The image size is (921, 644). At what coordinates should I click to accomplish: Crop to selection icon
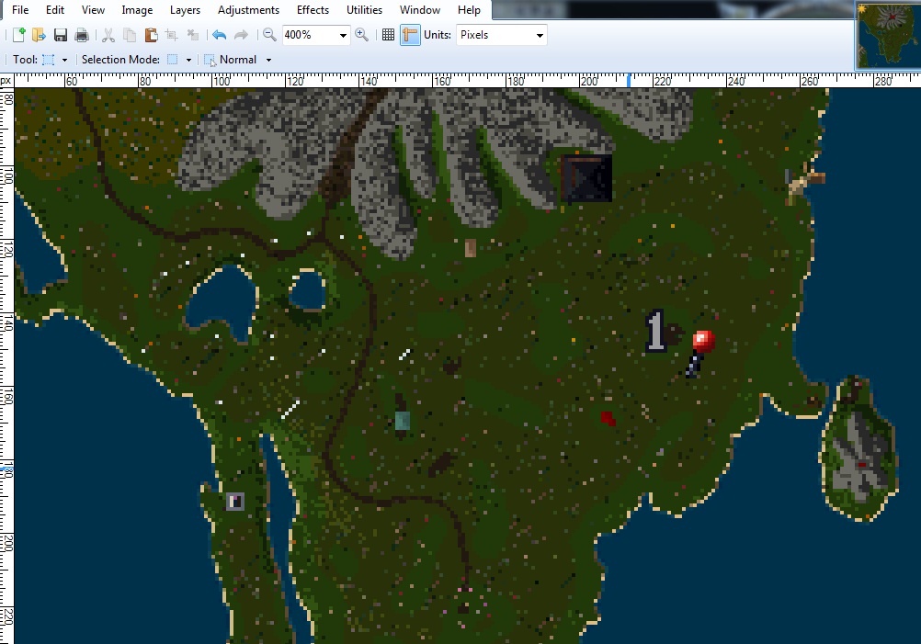pos(172,35)
